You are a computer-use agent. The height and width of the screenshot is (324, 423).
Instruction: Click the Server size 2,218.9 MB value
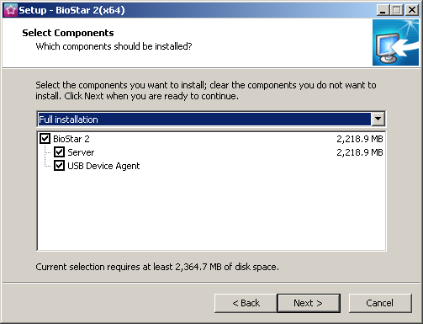coord(360,152)
